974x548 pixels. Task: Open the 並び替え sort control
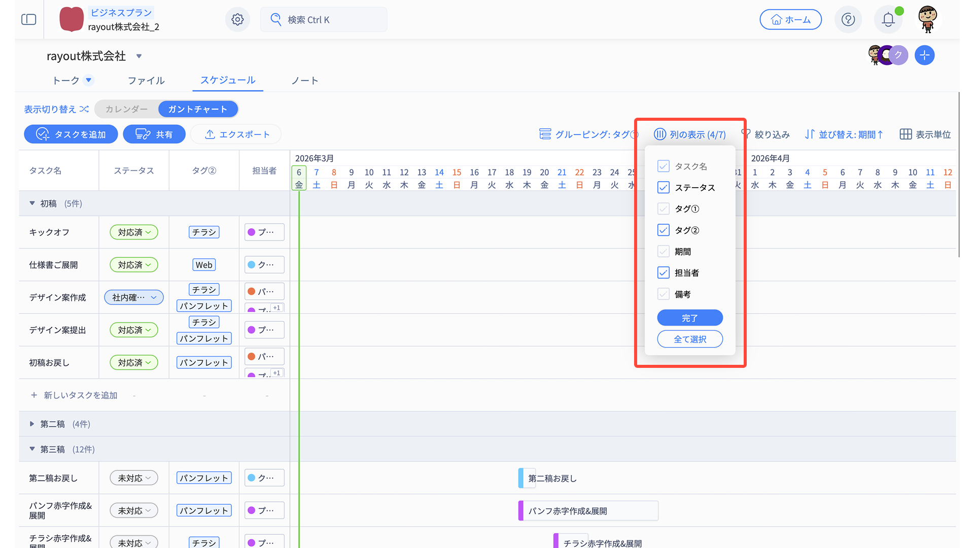click(x=844, y=134)
